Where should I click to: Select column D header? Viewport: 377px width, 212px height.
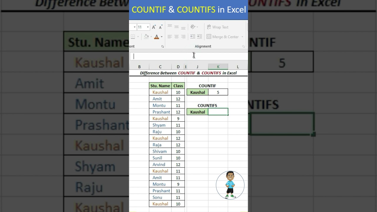(178, 67)
